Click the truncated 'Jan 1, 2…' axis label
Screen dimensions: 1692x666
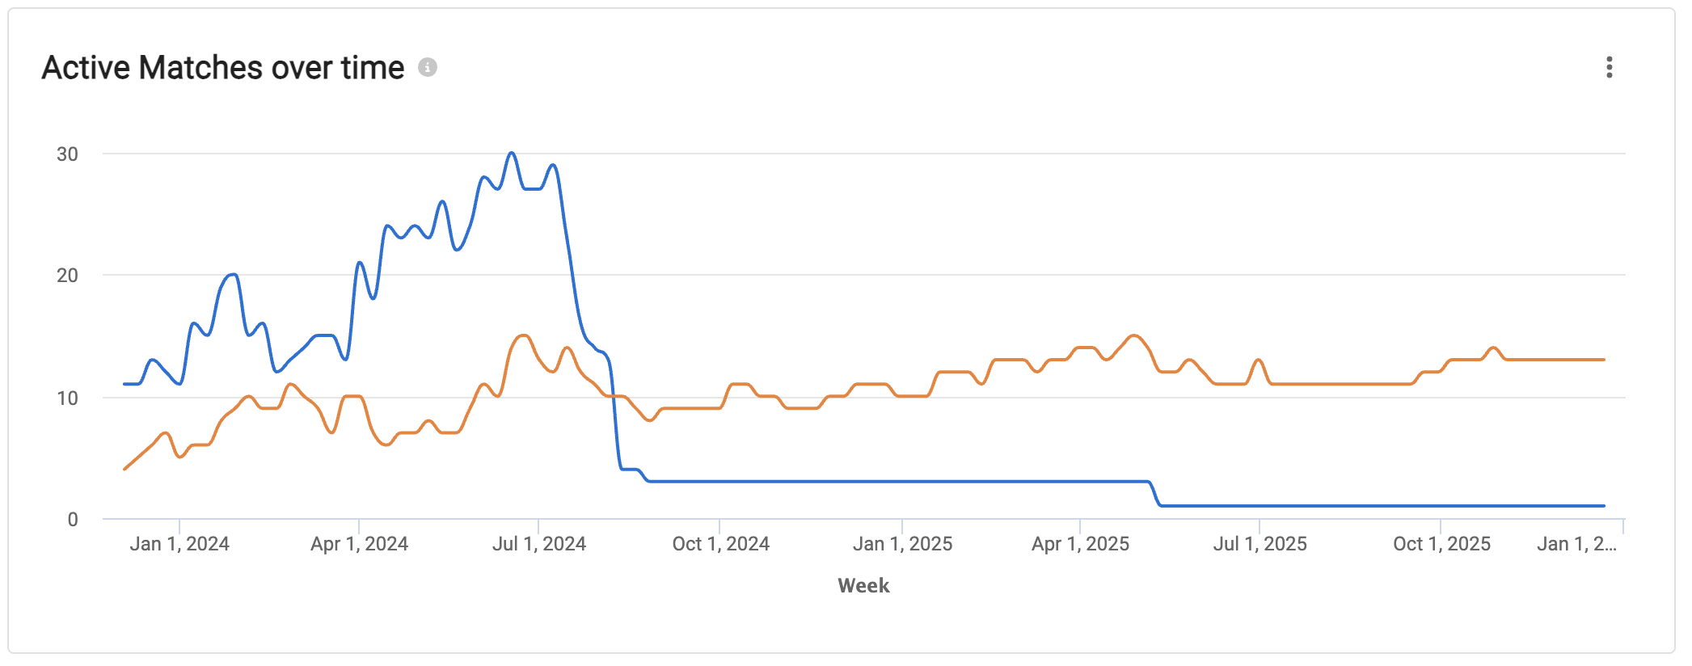[1576, 544]
